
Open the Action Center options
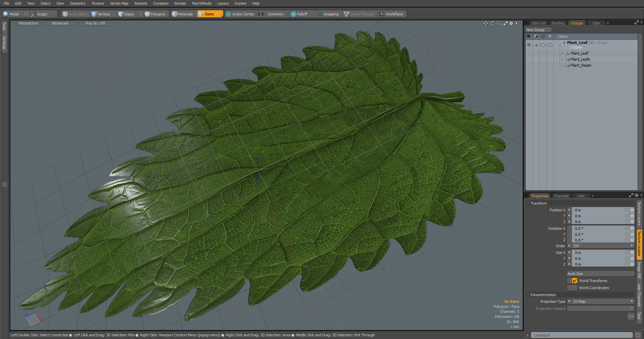tap(240, 14)
